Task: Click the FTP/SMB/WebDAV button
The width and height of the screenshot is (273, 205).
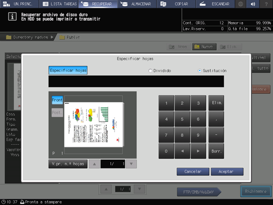Action: pyautogui.click(x=199, y=192)
